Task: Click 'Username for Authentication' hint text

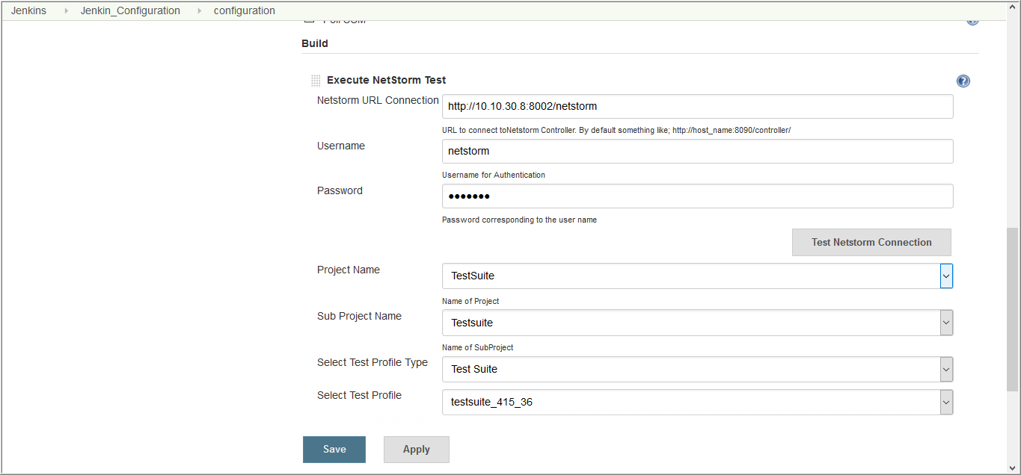Action: click(x=494, y=175)
